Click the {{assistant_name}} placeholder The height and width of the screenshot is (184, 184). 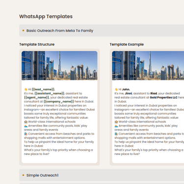click(x=50, y=93)
